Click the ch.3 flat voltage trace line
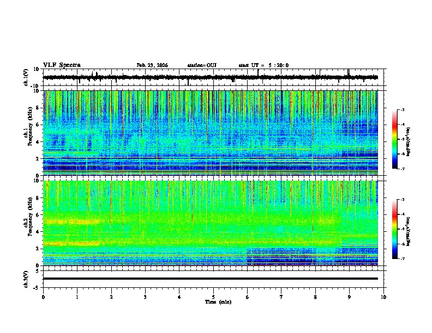 (211, 279)
